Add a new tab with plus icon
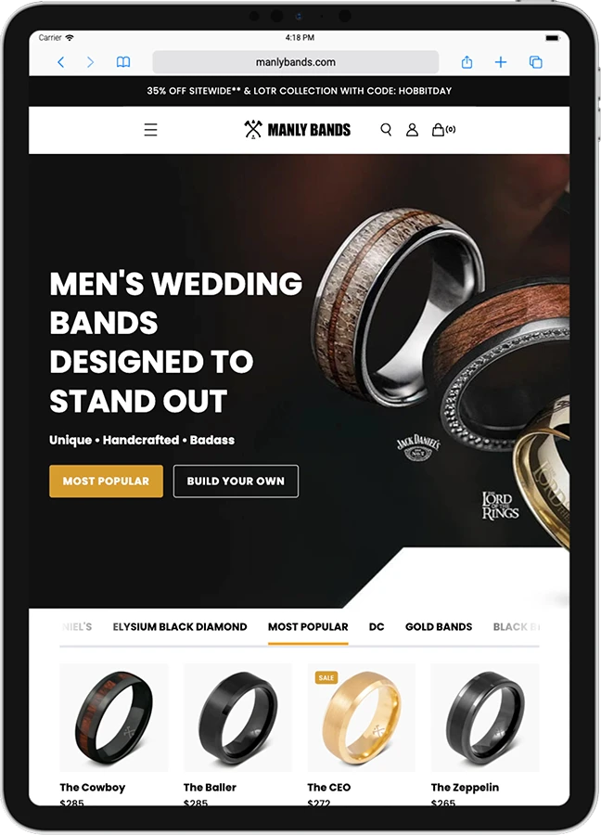The width and height of the screenshot is (601, 835). 501,62
